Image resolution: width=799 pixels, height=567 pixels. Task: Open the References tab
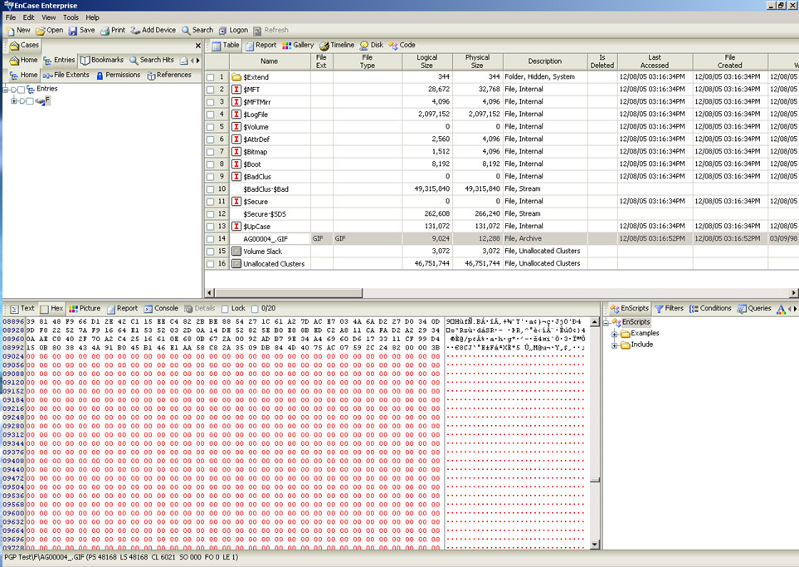coord(168,75)
